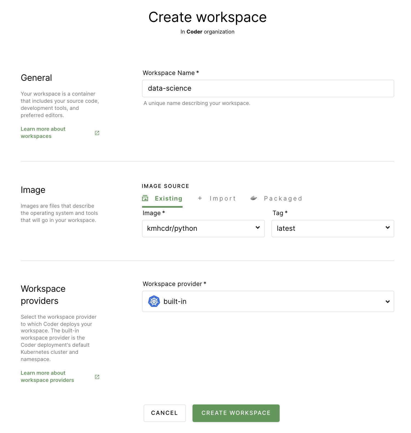
Task: Click the 'Workspace Name *' field label
Action: click(171, 73)
